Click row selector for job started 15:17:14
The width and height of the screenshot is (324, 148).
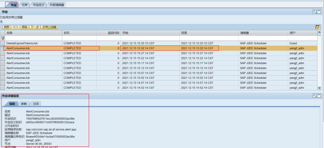click(2, 63)
